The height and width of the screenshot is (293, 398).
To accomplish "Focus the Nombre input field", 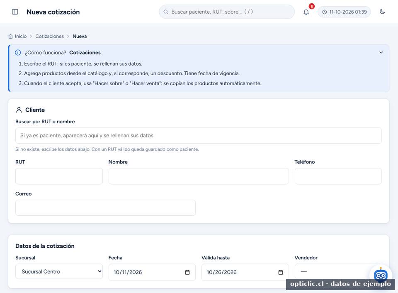I will [x=199, y=176].
